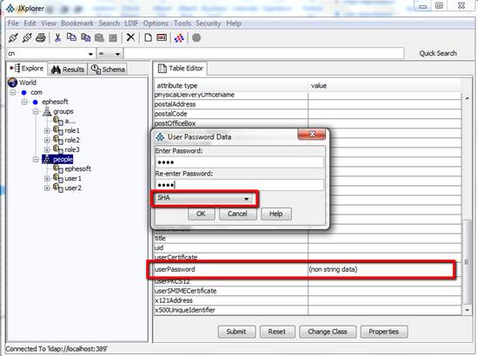Click the groups organization icon

[47, 111]
